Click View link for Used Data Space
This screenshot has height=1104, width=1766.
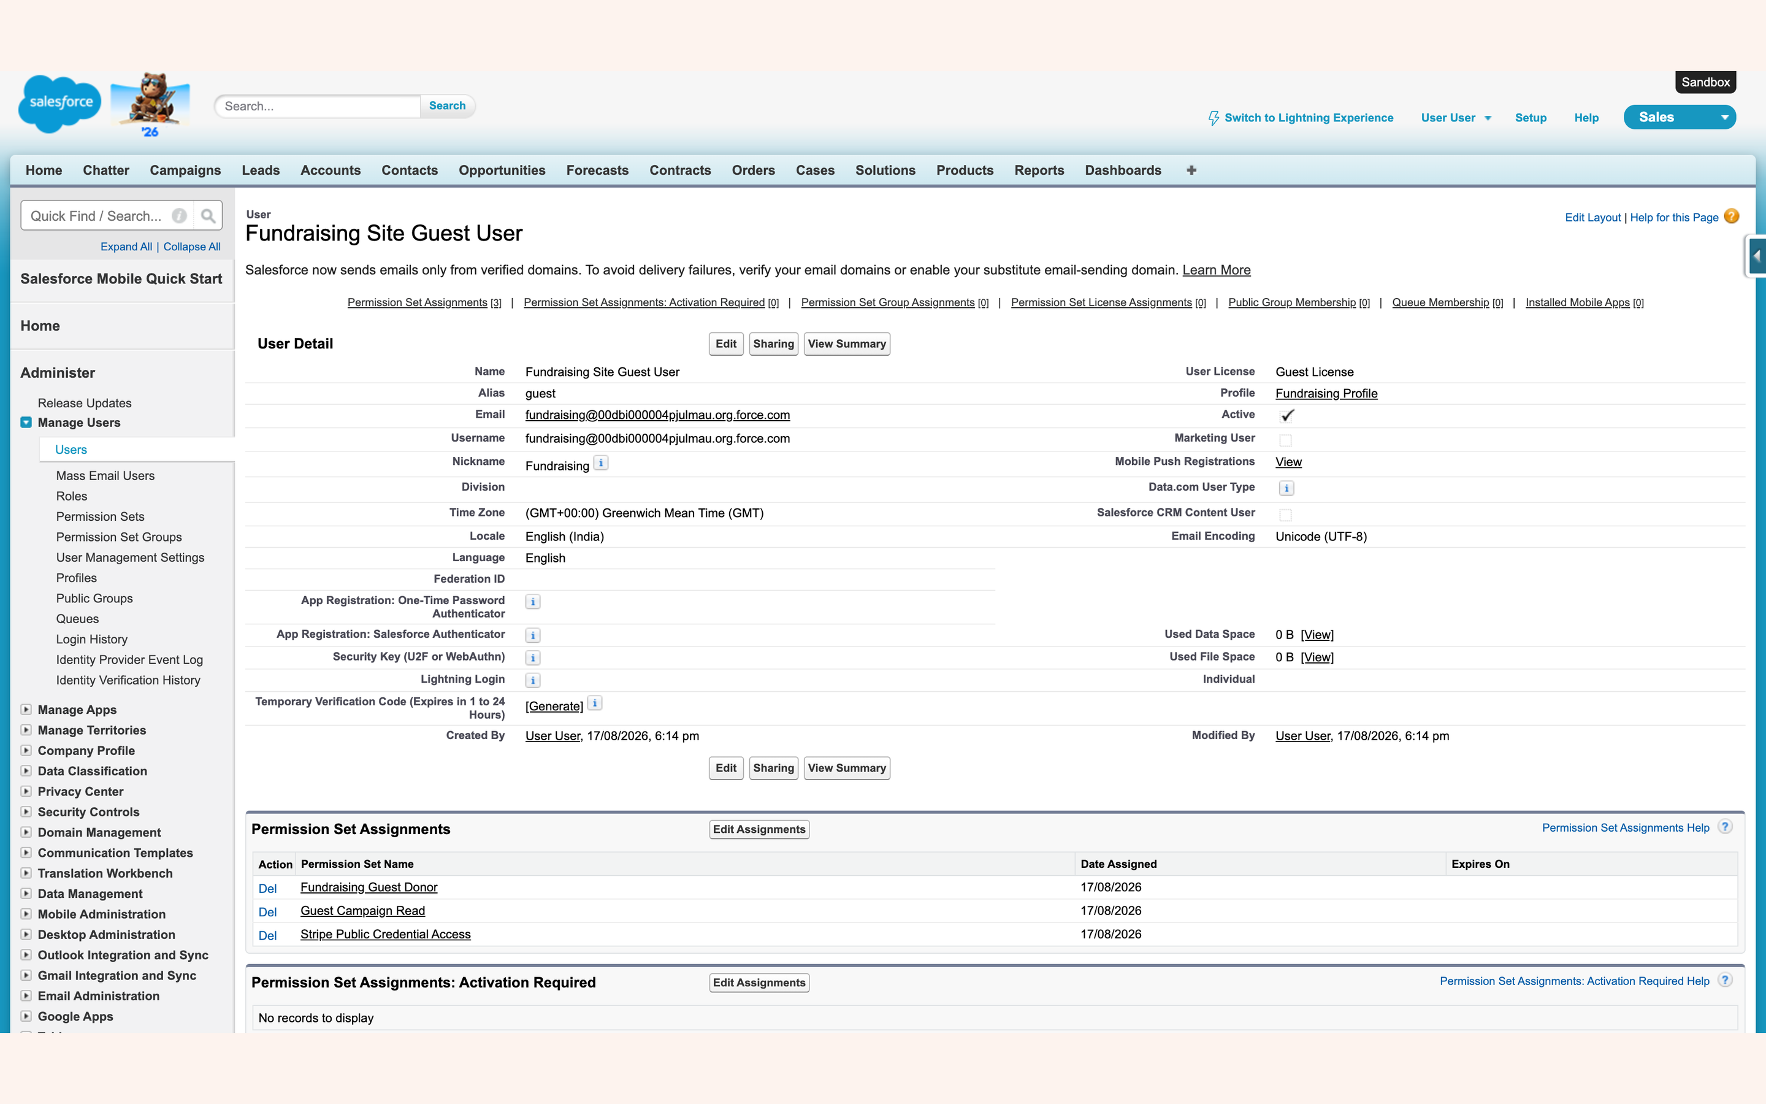point(1317,635)
